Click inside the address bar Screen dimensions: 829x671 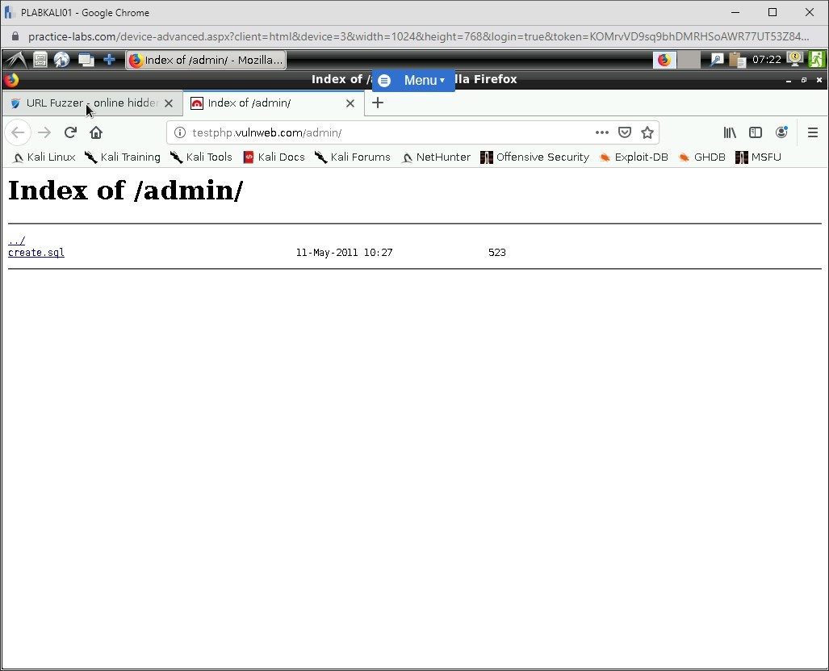pyautogui.click(x=363, y=132)
